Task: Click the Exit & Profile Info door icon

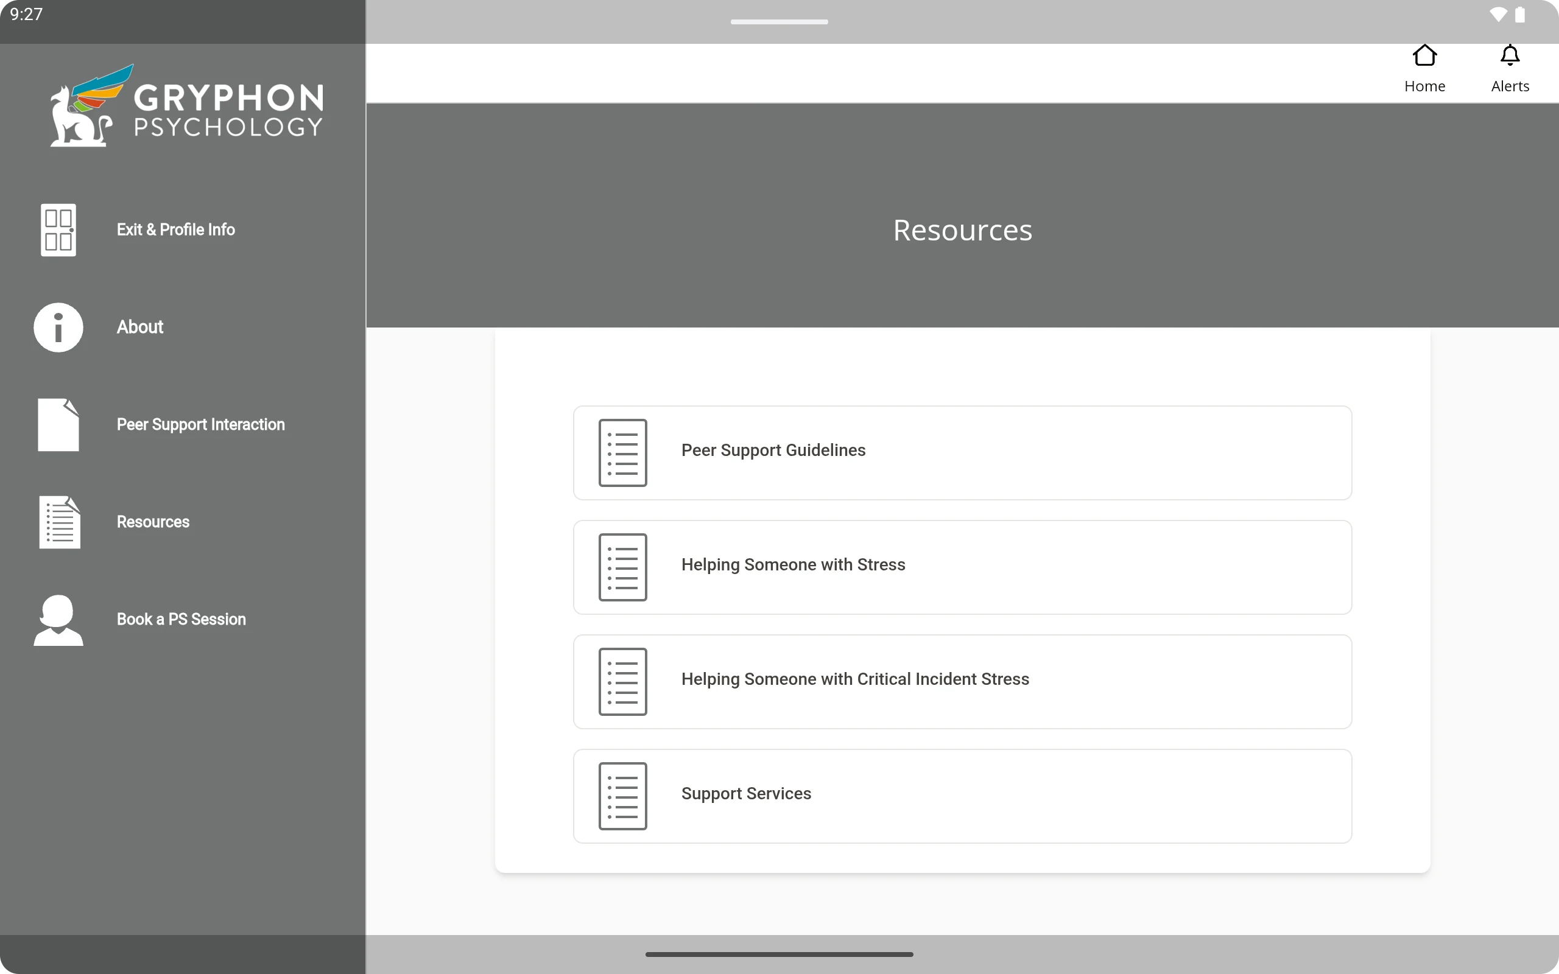Action: coord(58,230)
